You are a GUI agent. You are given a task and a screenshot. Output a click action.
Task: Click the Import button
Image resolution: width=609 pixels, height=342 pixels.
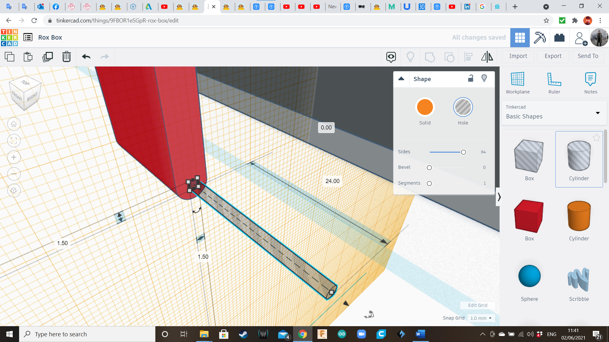point(518,56)
